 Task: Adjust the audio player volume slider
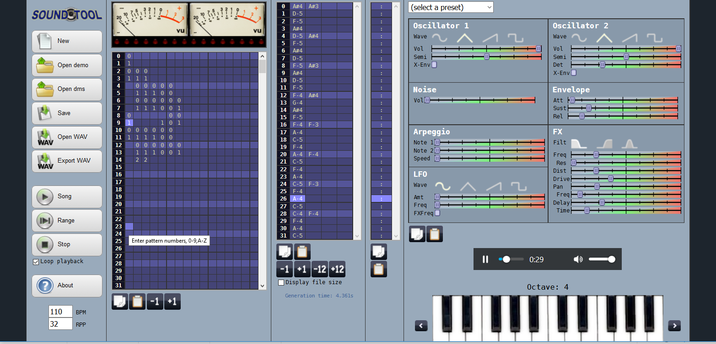602,259
